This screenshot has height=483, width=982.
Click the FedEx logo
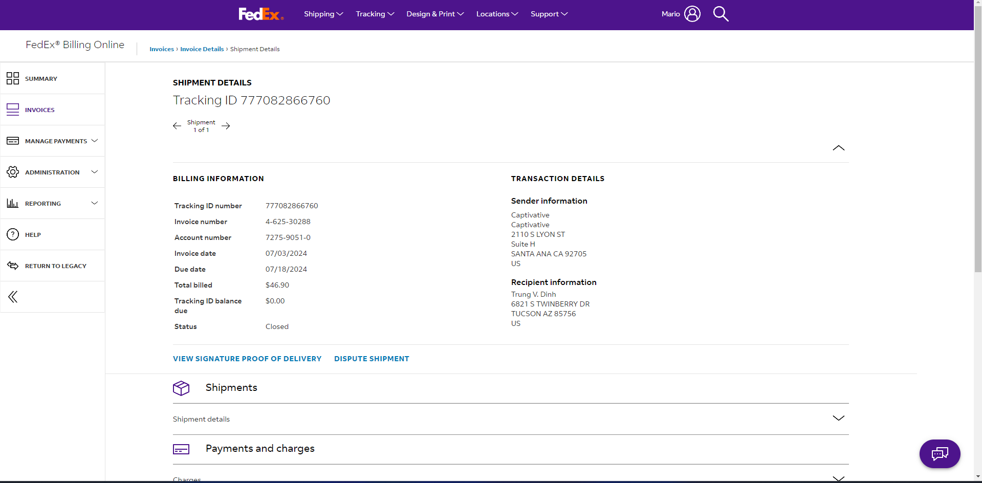[x=261, y=14]
